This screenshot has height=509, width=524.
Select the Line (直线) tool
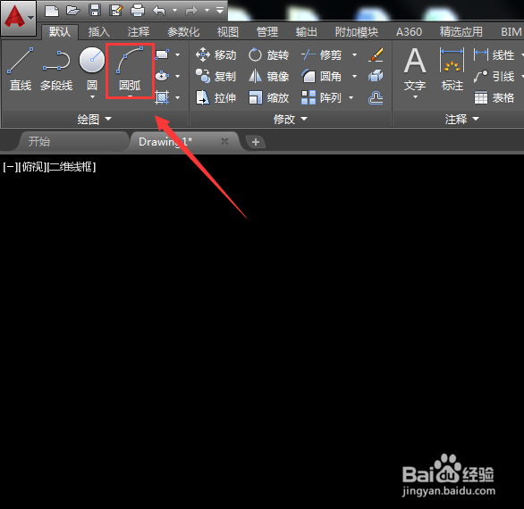point(21,70)
